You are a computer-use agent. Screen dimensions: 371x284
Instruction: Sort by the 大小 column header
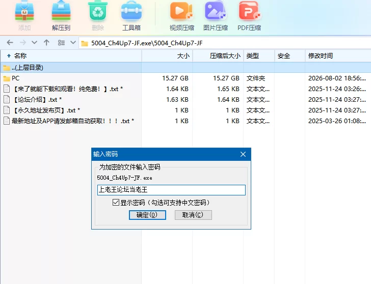(167, 56)
